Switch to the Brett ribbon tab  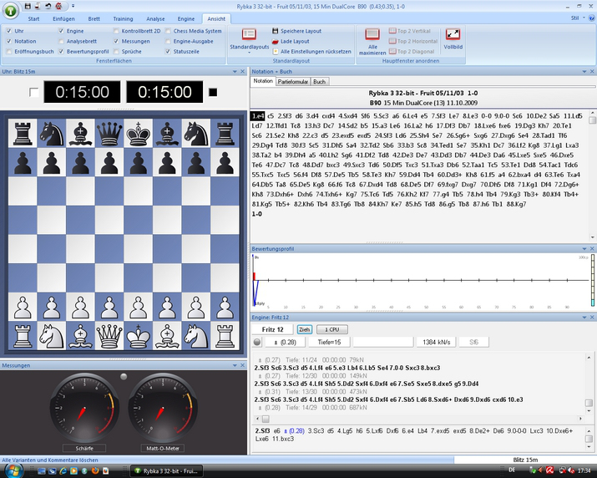tap(94, 18)
